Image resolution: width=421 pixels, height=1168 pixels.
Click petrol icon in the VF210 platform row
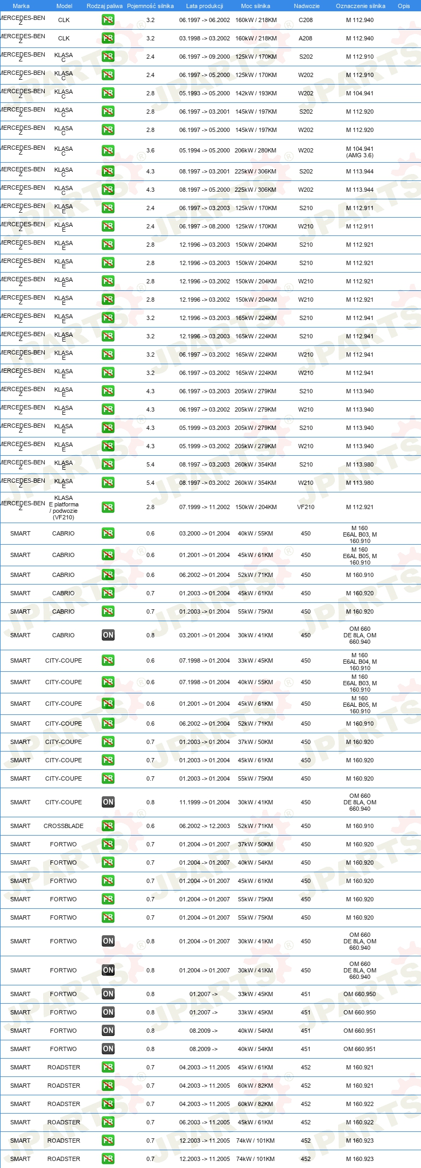108,507
